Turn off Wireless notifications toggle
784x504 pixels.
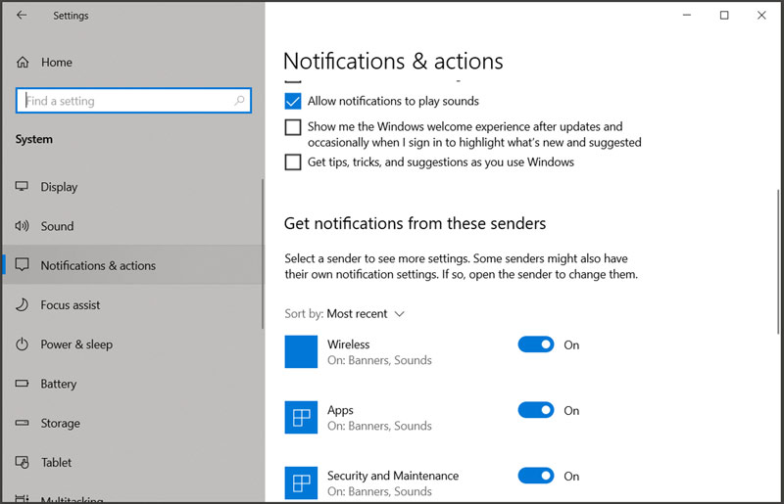(x=536, y=344)
